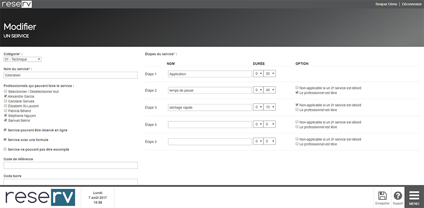Screen dimensions: 424x208
Task: Open Étape 5 hours dropdown
Action: tap(258, 142)
